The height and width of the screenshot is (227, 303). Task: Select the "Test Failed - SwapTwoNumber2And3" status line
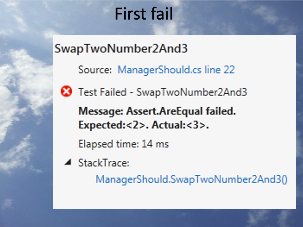pyautogui.click(x=163, y=92)
